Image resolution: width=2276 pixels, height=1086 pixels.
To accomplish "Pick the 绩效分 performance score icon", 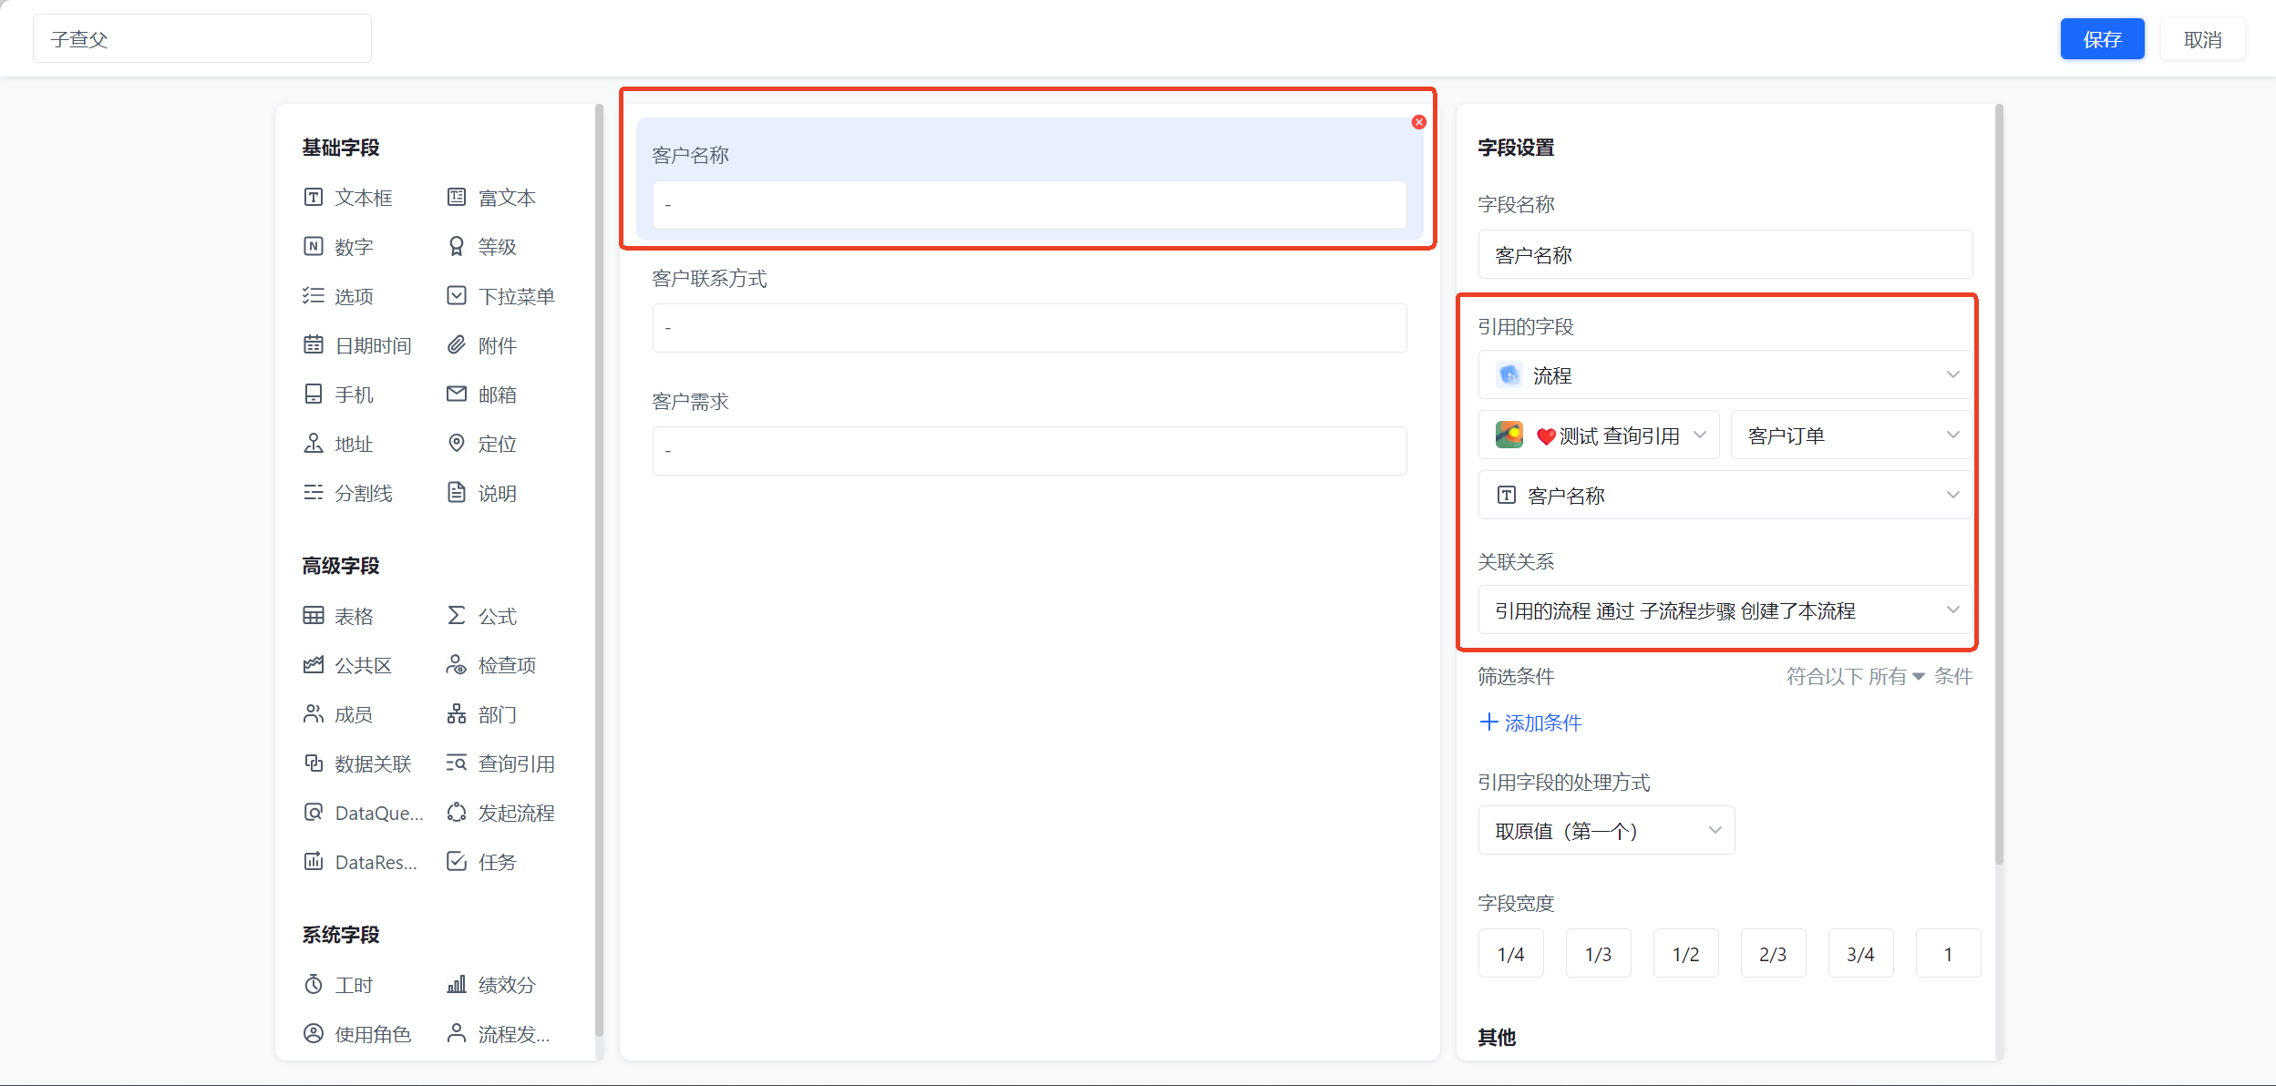I will pyautogui.click(x=457, y=985).
